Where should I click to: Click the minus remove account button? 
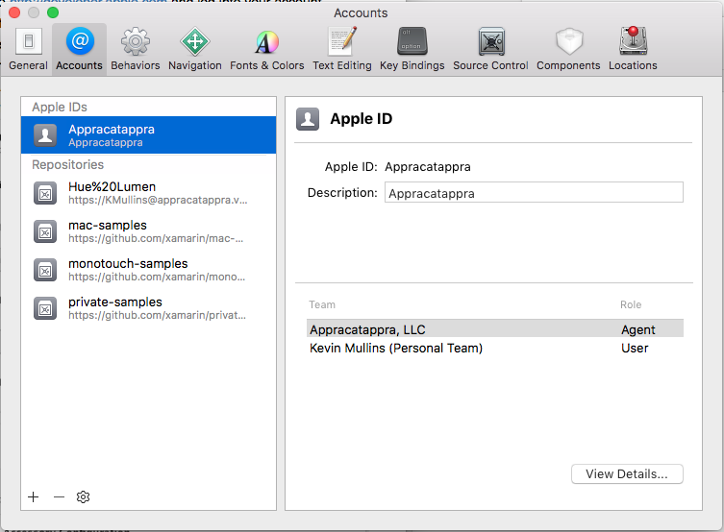(x=59, y=497)
